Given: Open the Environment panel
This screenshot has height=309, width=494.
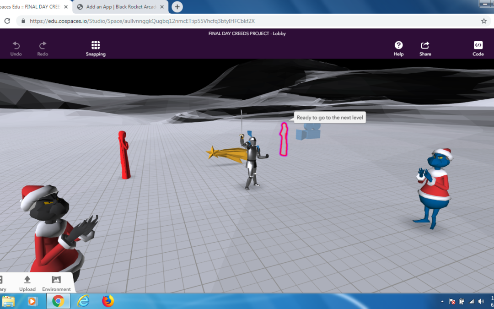Looking at the screenshot, I should tap(56, 284).
